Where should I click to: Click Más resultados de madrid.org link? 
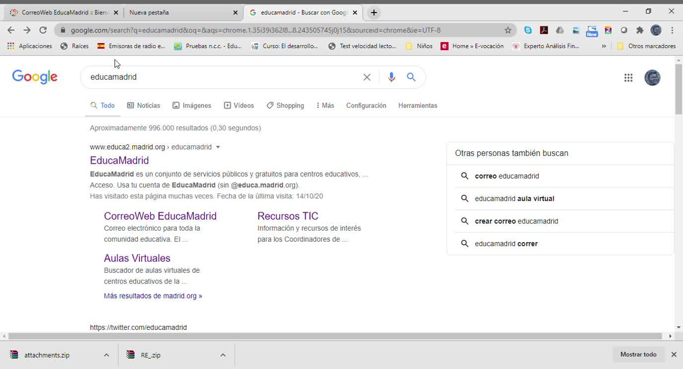[153, 296]
